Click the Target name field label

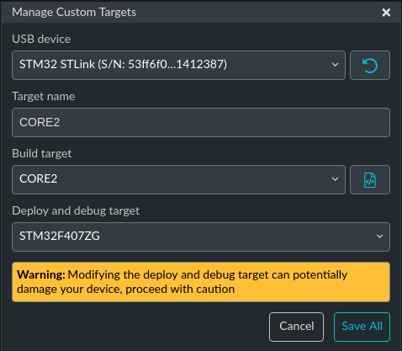pyautogui.click(x=44, y=97)
